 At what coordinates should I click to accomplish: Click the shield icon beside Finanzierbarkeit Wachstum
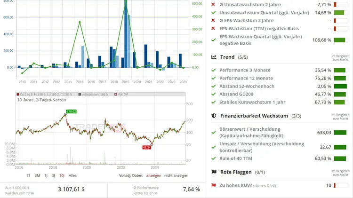(214, 115)
